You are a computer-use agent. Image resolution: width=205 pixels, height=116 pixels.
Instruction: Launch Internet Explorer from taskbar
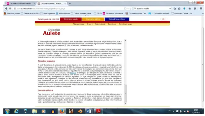pyautogui.click(x=16, y=111)
